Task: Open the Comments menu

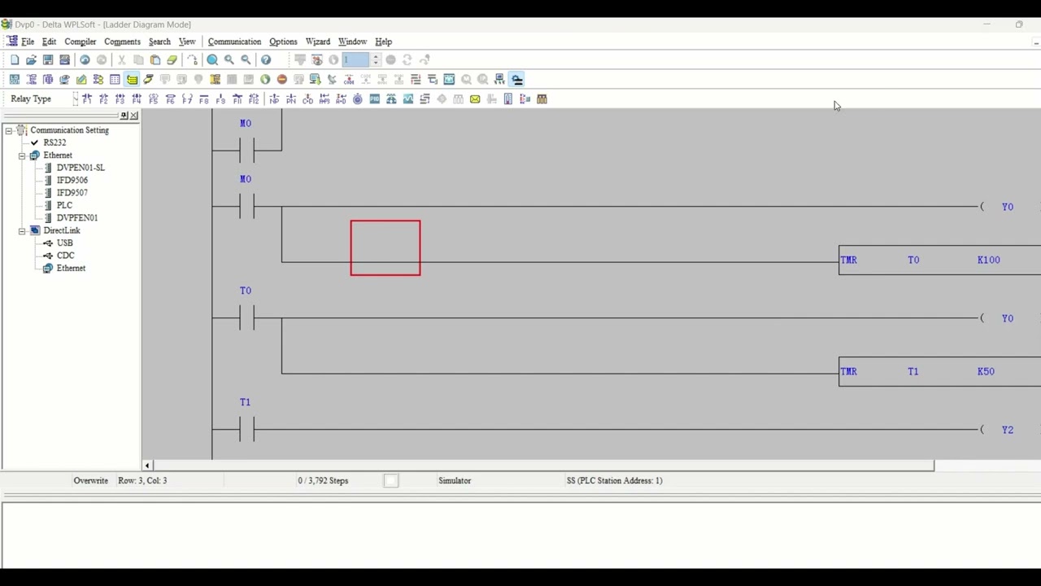Action: pyautogui.click(x=122, y=42)
